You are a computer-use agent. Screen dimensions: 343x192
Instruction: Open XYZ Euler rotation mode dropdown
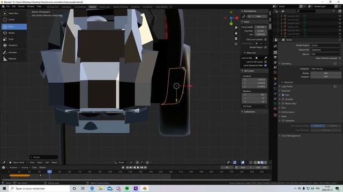[255, 106]
